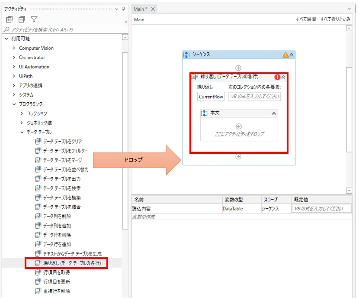This screenshot has height=298, width=359.
Task: Expand the Computer Vision category
Action: pyautogui.click(x=14, y=48)
